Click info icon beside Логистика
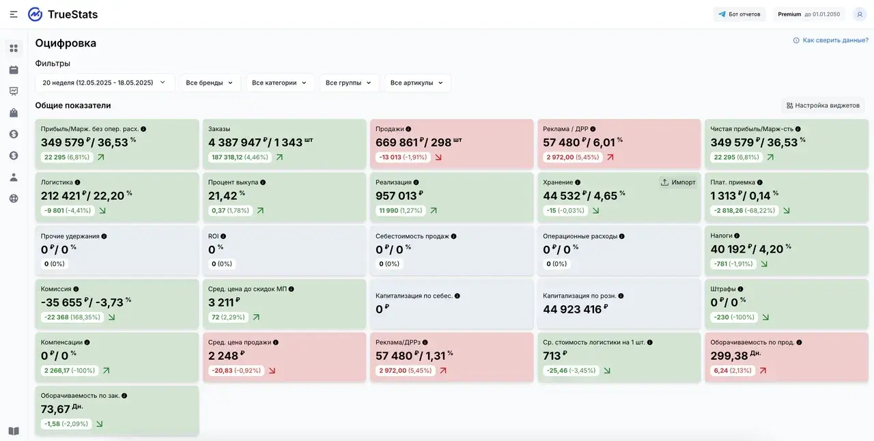 pos(78,182)
